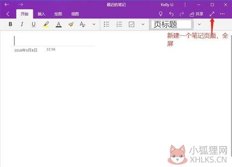Image resolution: width=232 pixels, height=167 pixels.
Task: Click the 2018年5月8日 page date
Action: tap(26, 50)
